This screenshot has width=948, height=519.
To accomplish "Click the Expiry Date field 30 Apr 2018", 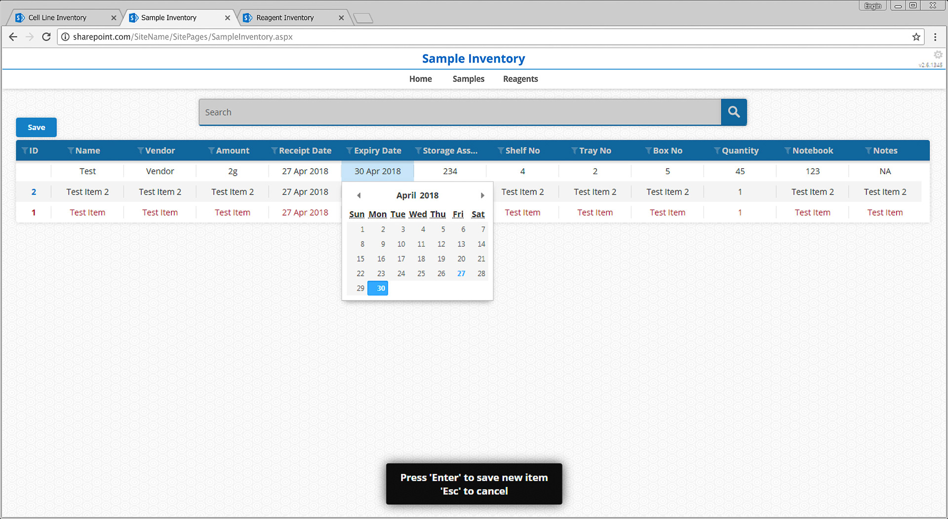I will [378, 171].
